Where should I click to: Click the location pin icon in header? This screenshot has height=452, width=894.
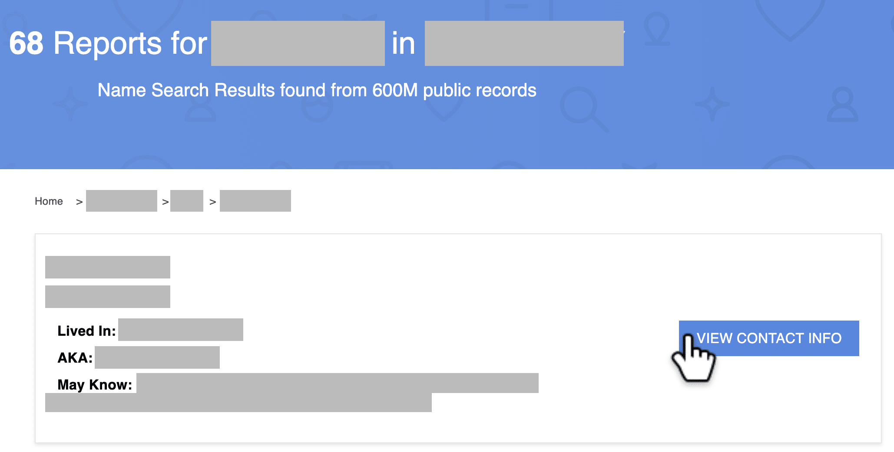657,29
